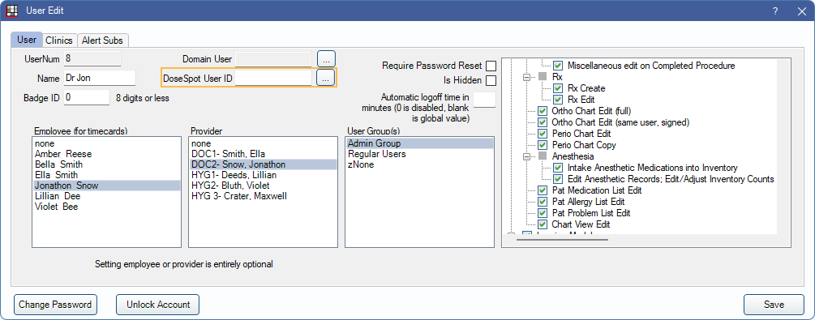815x320 pixels.
Task: Uncheck Chart View Edit permission
Action: tap(543, 224)
